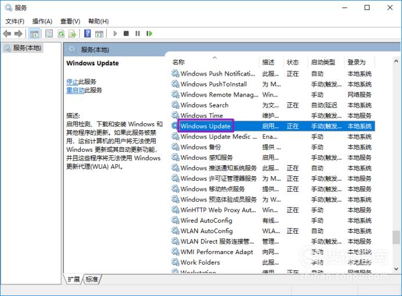This screenshot has width=402, height=296.
Task: Open the 文件(F) menu
Action: (x=15, y=22)
